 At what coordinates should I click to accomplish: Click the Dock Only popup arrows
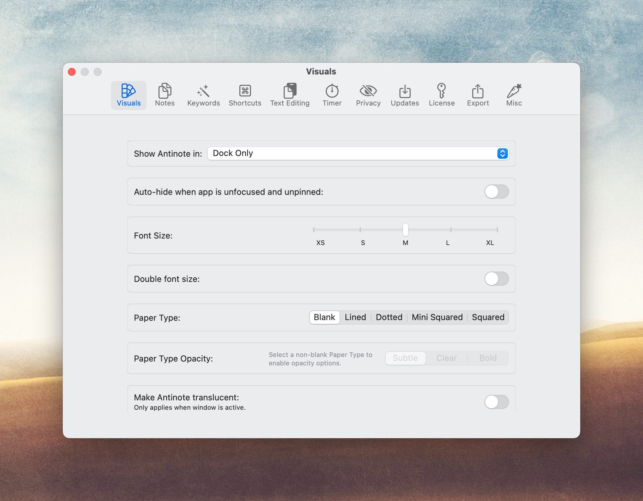click(x=502, y=153)
